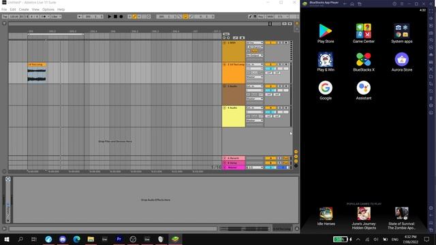The image size is (436, 245).
Task: Toggle the orange Automation Arm button
Action: (x=134, y=16)
